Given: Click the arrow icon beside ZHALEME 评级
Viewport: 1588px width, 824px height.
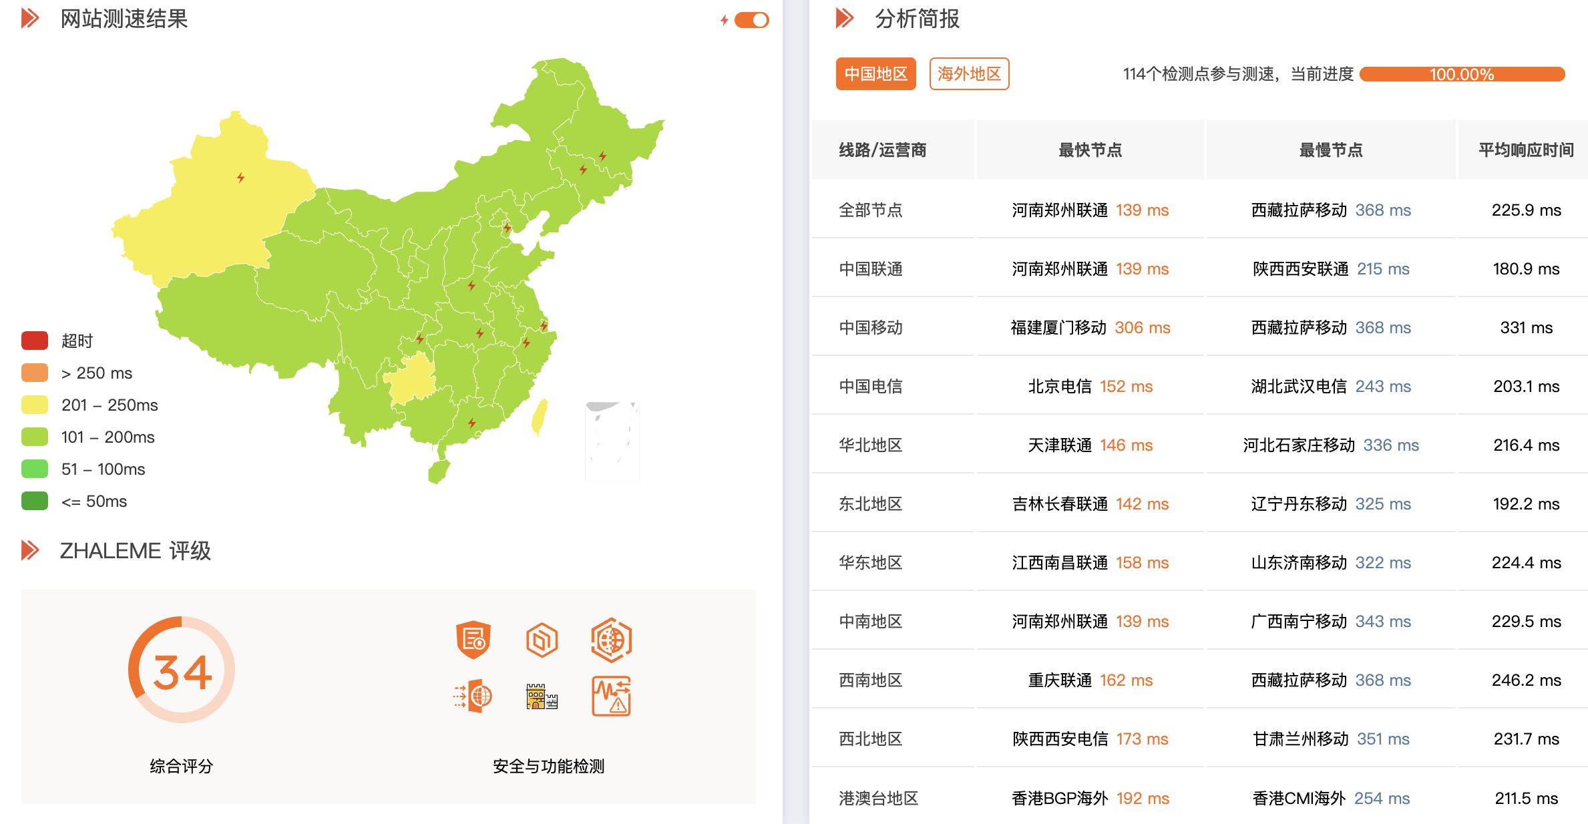Looking at the screenshot, I should (x=30, y=550).
